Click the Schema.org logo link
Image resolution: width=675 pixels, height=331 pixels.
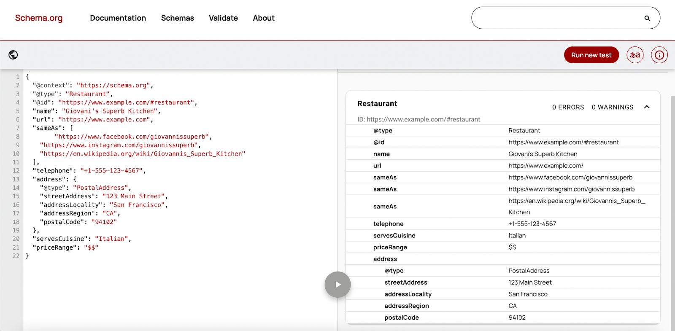point(39,18)
